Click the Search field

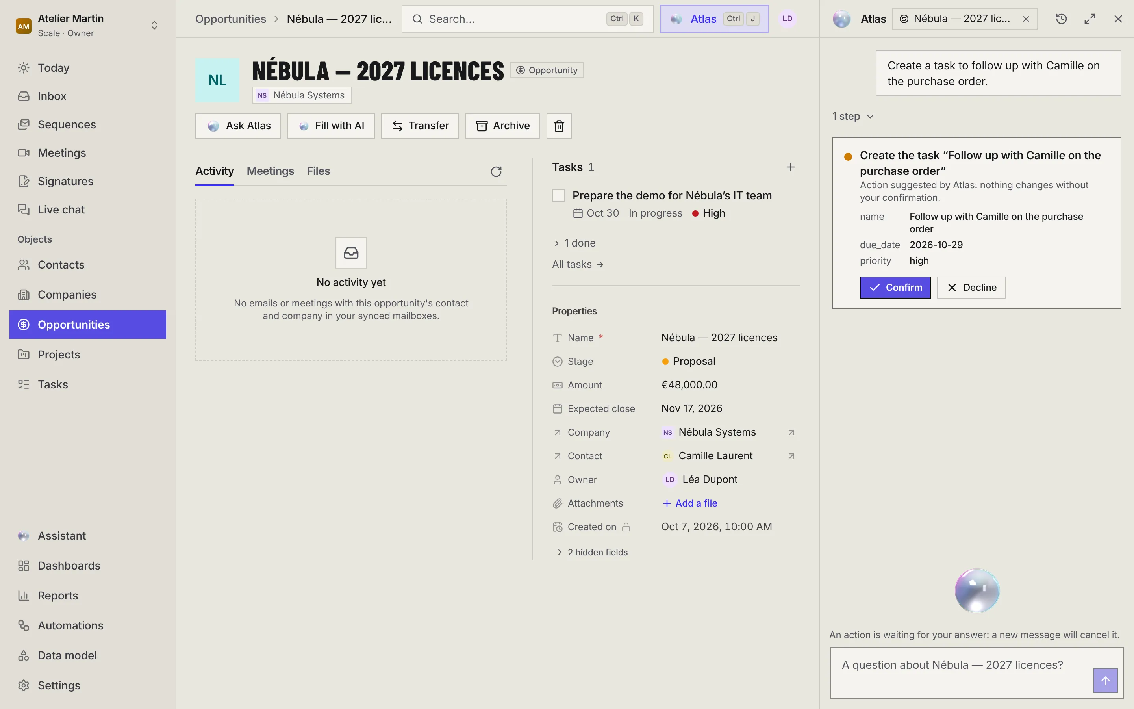coord(527,19)
